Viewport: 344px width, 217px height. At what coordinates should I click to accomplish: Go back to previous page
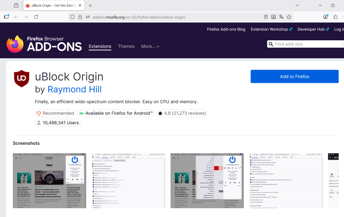click(16, 17)
